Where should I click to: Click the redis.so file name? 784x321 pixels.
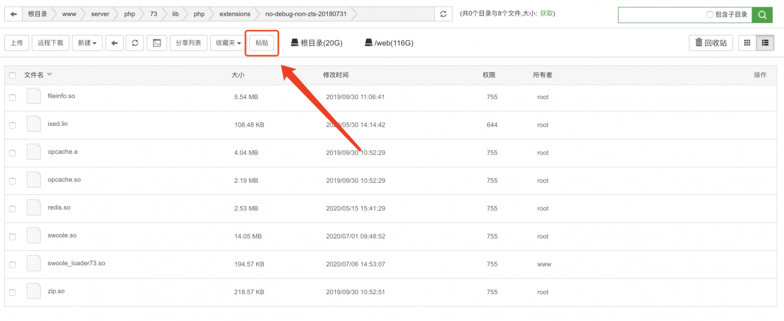(x=59, y=207)
